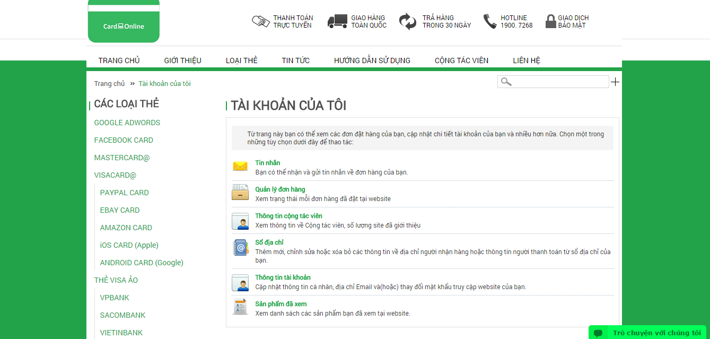710x339 pixels.
Task: Select EBAY CARD in sidebar
Action: pyautogui.click(x=120, y=210)
